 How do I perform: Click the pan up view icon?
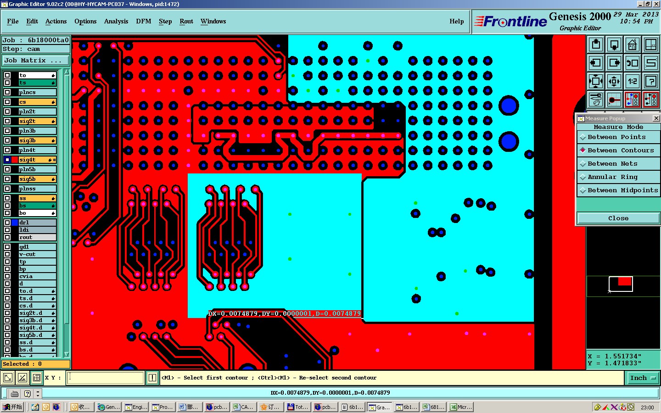pyautogui.click(x=596, y=45)
